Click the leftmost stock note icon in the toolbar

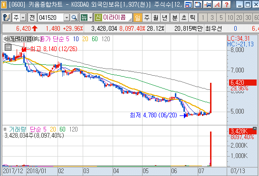[x=7, y=18]
